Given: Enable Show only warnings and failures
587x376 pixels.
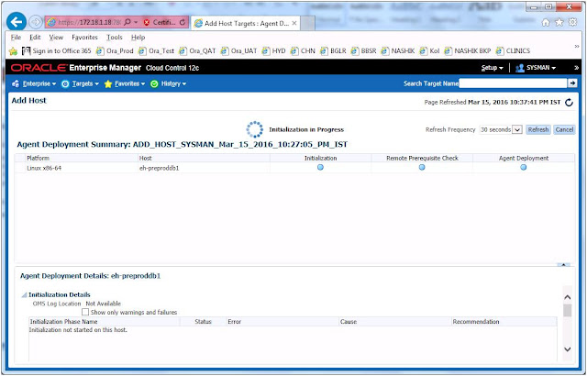Looking at the screenshot, I should pyautogui.click(x=85, y=312).
